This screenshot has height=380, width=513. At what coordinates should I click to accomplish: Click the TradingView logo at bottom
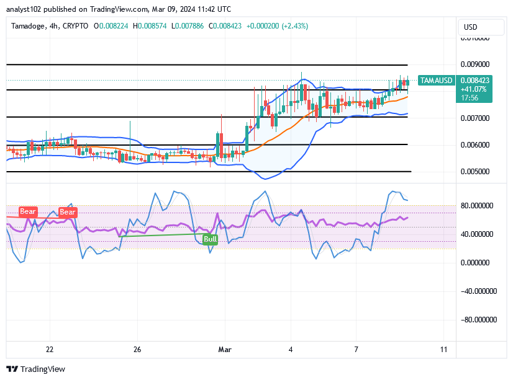coord(12,369)
